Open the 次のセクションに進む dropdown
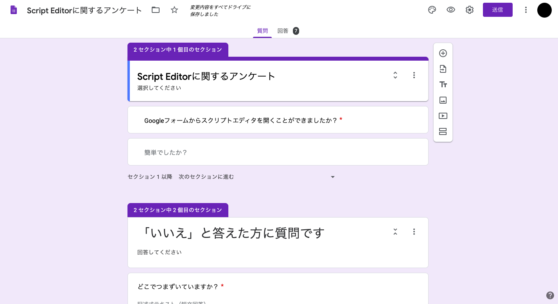 point(257,177)
